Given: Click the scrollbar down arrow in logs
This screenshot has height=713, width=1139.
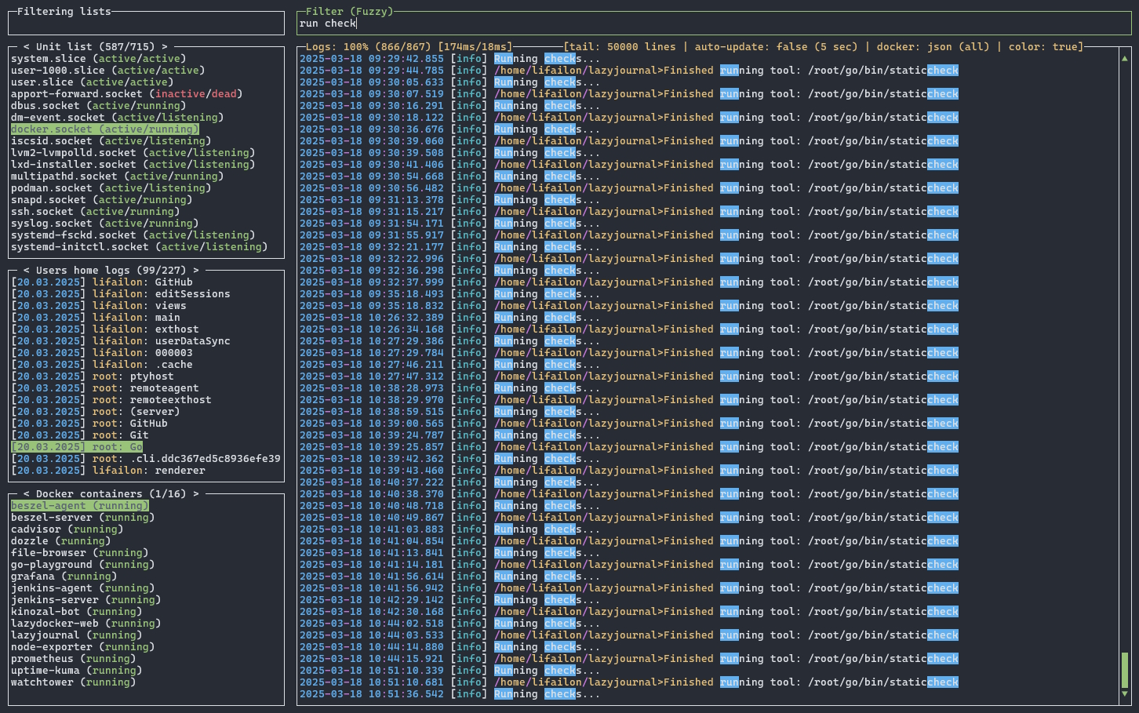Looking at the screenshot, I should tap(1125, 694).
